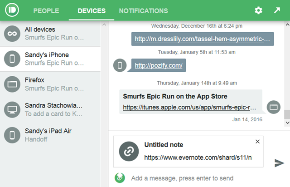Click the Handoff subtitle text

tap(36, 139)
